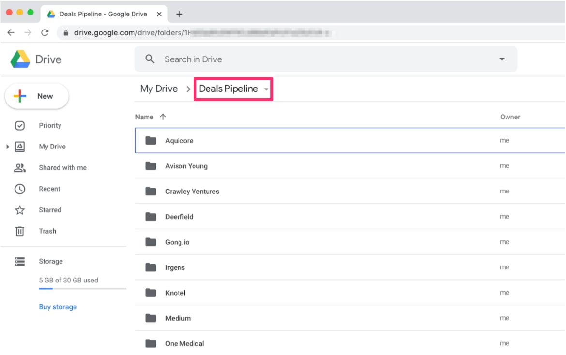Select the Medium folder icon
Screen dimensions: 566x355
150,318
